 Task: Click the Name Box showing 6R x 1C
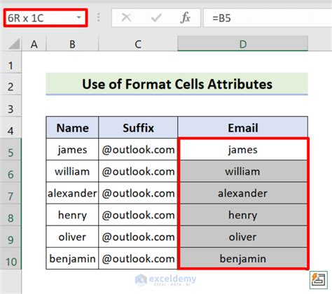coord(46,17)
